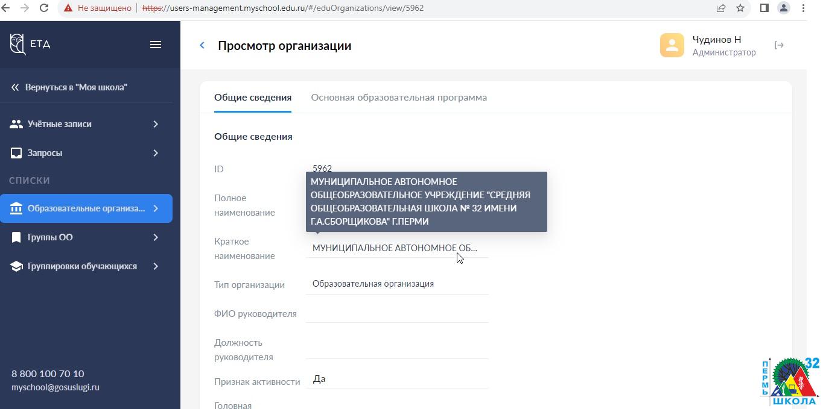823x409 pixels.
Task: Open Образовательные организации list item
Action: coord(86,208)
